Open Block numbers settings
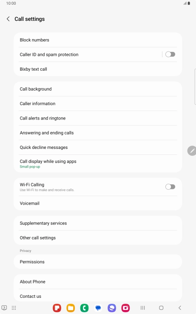 click(x=98, y=40)
